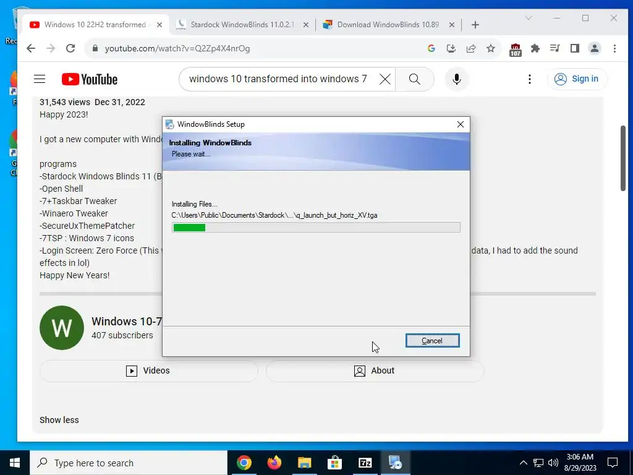Close the WindowBlinds Setup dialog
The image size is (633, 475).
click(460, 124)
